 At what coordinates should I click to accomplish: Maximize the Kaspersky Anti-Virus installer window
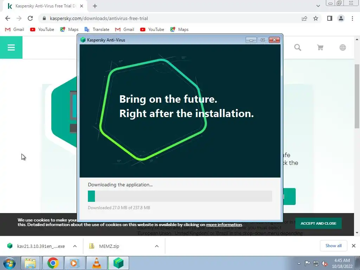pos(263,40)
